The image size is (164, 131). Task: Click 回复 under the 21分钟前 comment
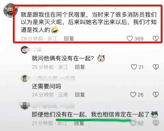point(79,123)
